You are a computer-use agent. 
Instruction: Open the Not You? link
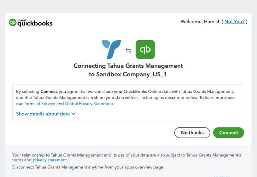[235, 22]
